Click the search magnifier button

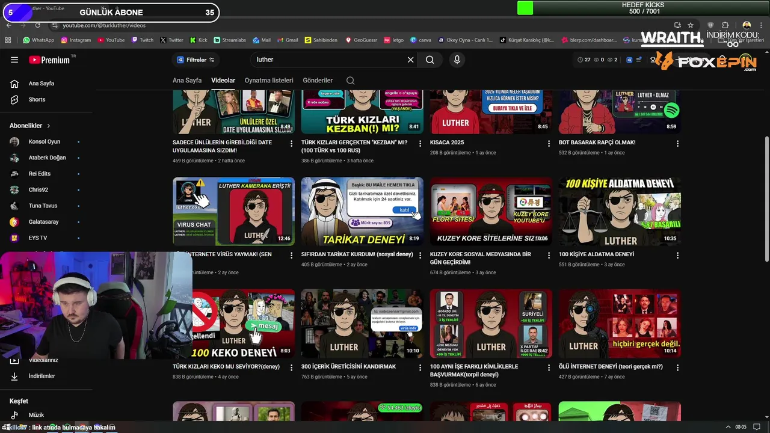click(430, 60)
